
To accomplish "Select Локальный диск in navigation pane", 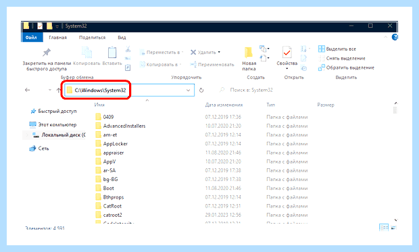I will 59,135.
